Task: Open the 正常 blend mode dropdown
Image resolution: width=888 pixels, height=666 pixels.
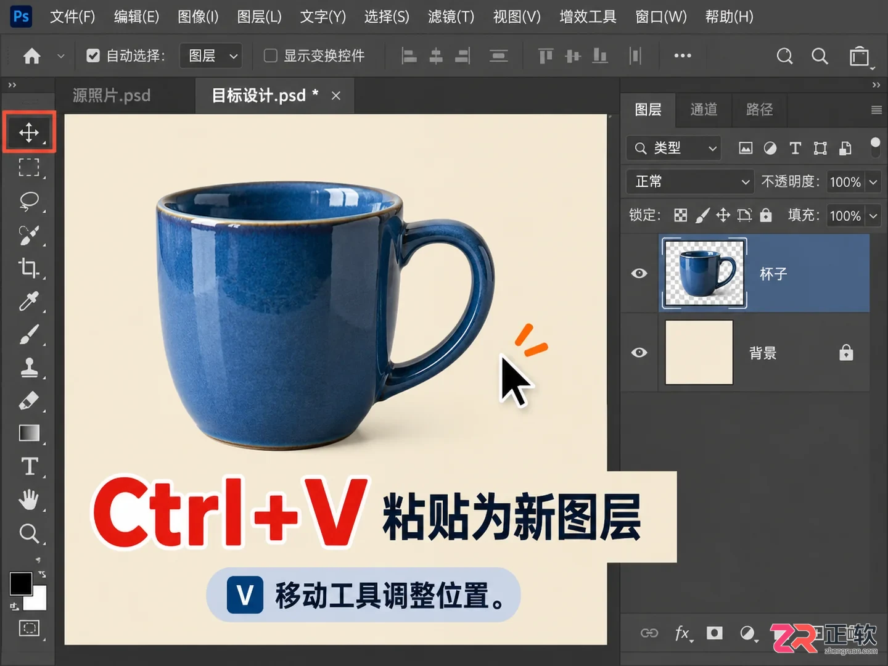Action: (691, 182)
